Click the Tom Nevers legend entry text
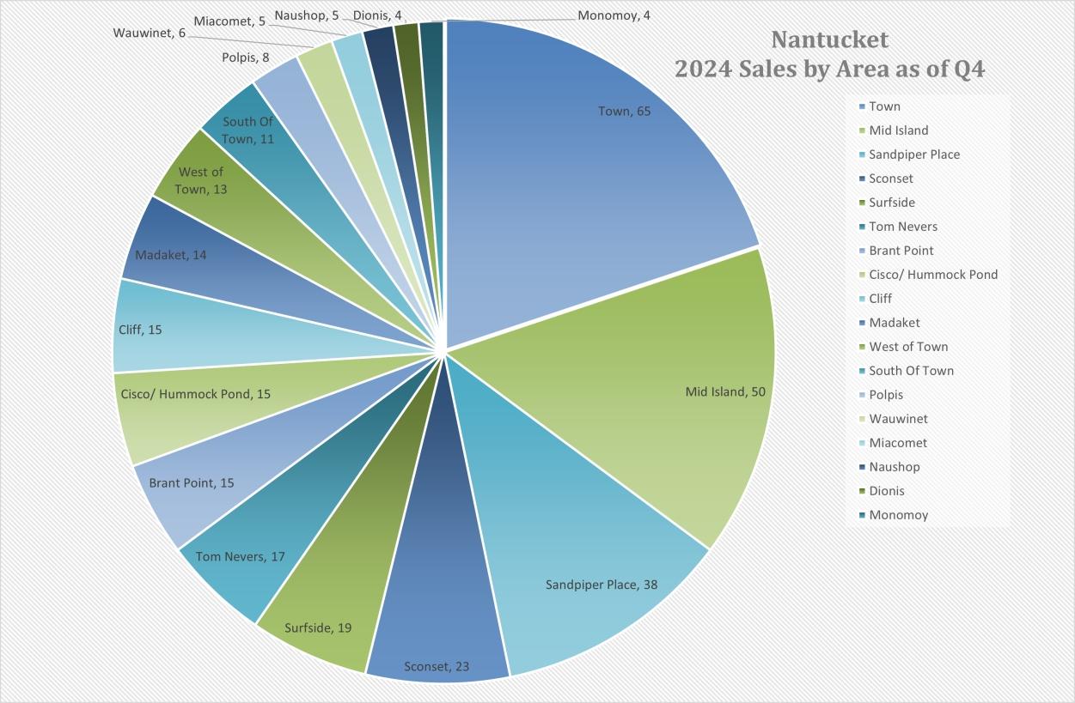 [903, 227]
